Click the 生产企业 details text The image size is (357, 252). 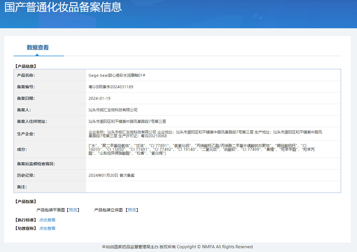point(205,134)
